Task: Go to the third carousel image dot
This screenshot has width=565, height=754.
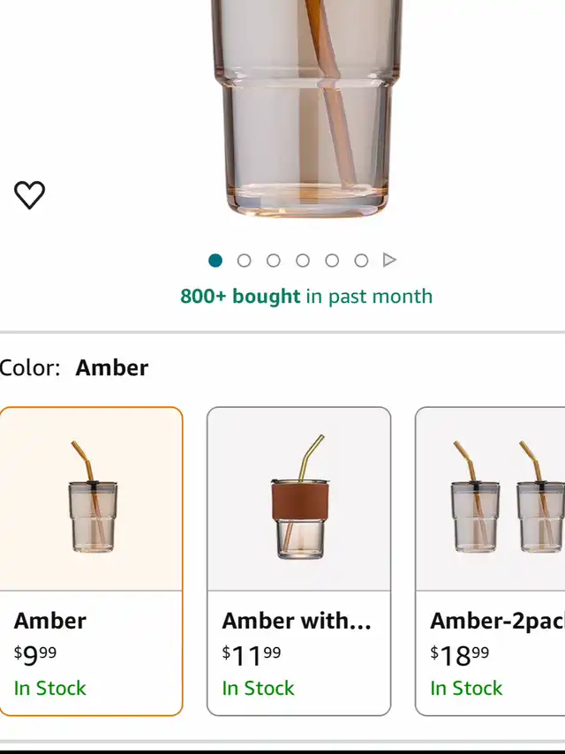Action: tap(274, 260)
